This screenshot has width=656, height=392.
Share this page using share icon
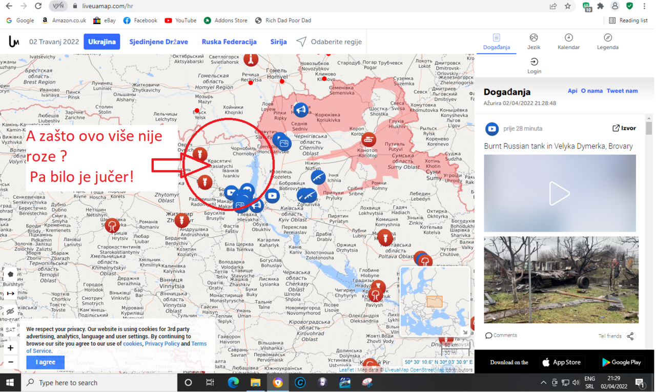tap(553, 6)
